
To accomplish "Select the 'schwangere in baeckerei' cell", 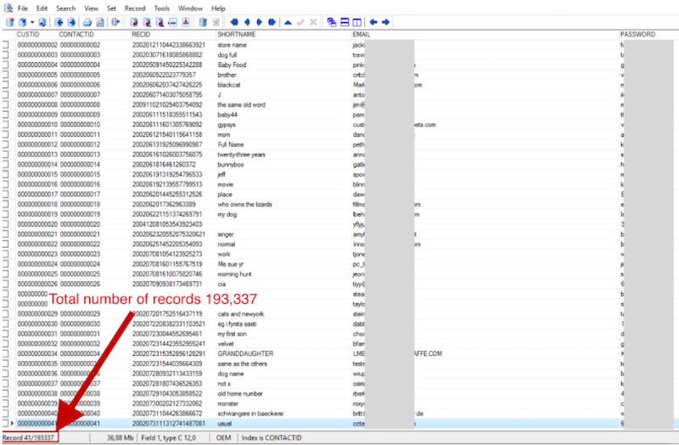I will coord(283,414).
